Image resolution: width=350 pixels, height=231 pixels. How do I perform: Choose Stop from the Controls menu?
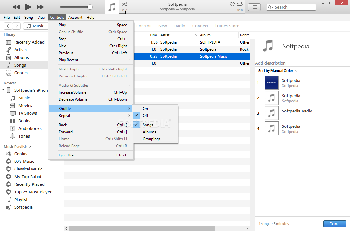(x=91, y=39)
